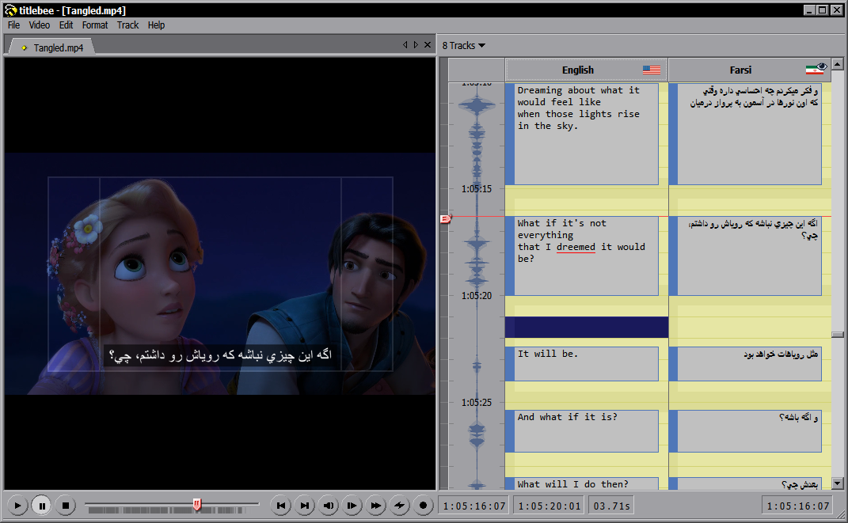Click the Farsi subtitle overlay on video
Screen dimensions: 848x523
pyautogui.click(x=219, y=355)
